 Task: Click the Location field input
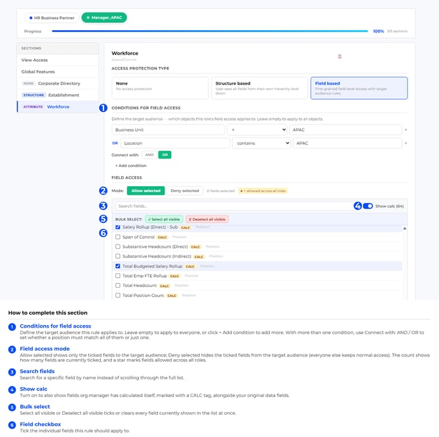(175, 143)
